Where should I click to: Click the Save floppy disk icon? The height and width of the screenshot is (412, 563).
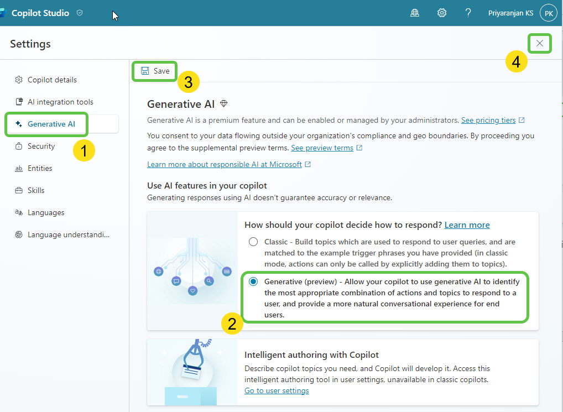click(x=145, y=71)
